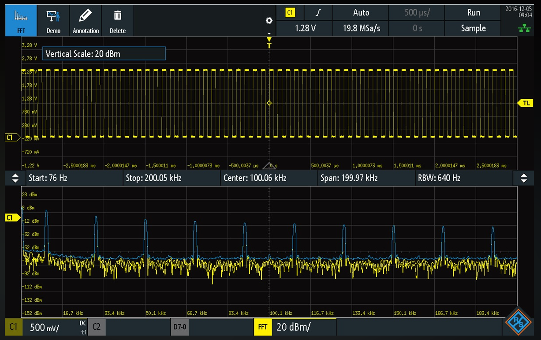Click the Sample acquisition mode button
Viewport: 541px width, 340px height.
[x=473, y=28]
